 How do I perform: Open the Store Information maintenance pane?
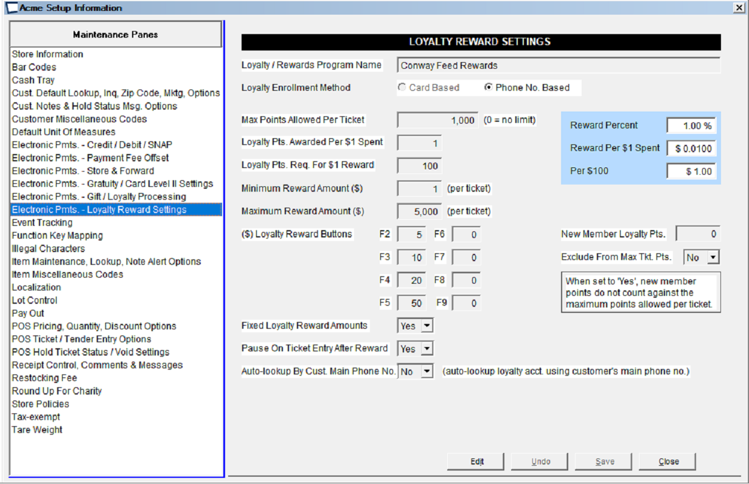(47, 54)
